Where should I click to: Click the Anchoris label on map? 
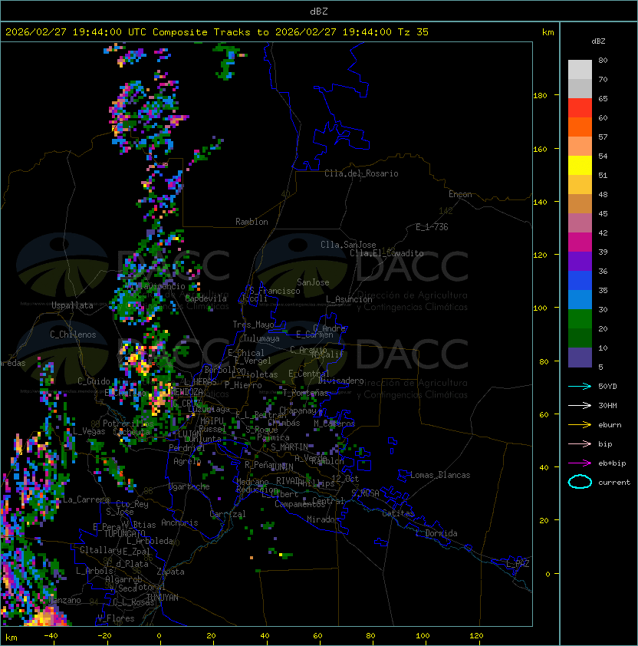pos(179,522)
